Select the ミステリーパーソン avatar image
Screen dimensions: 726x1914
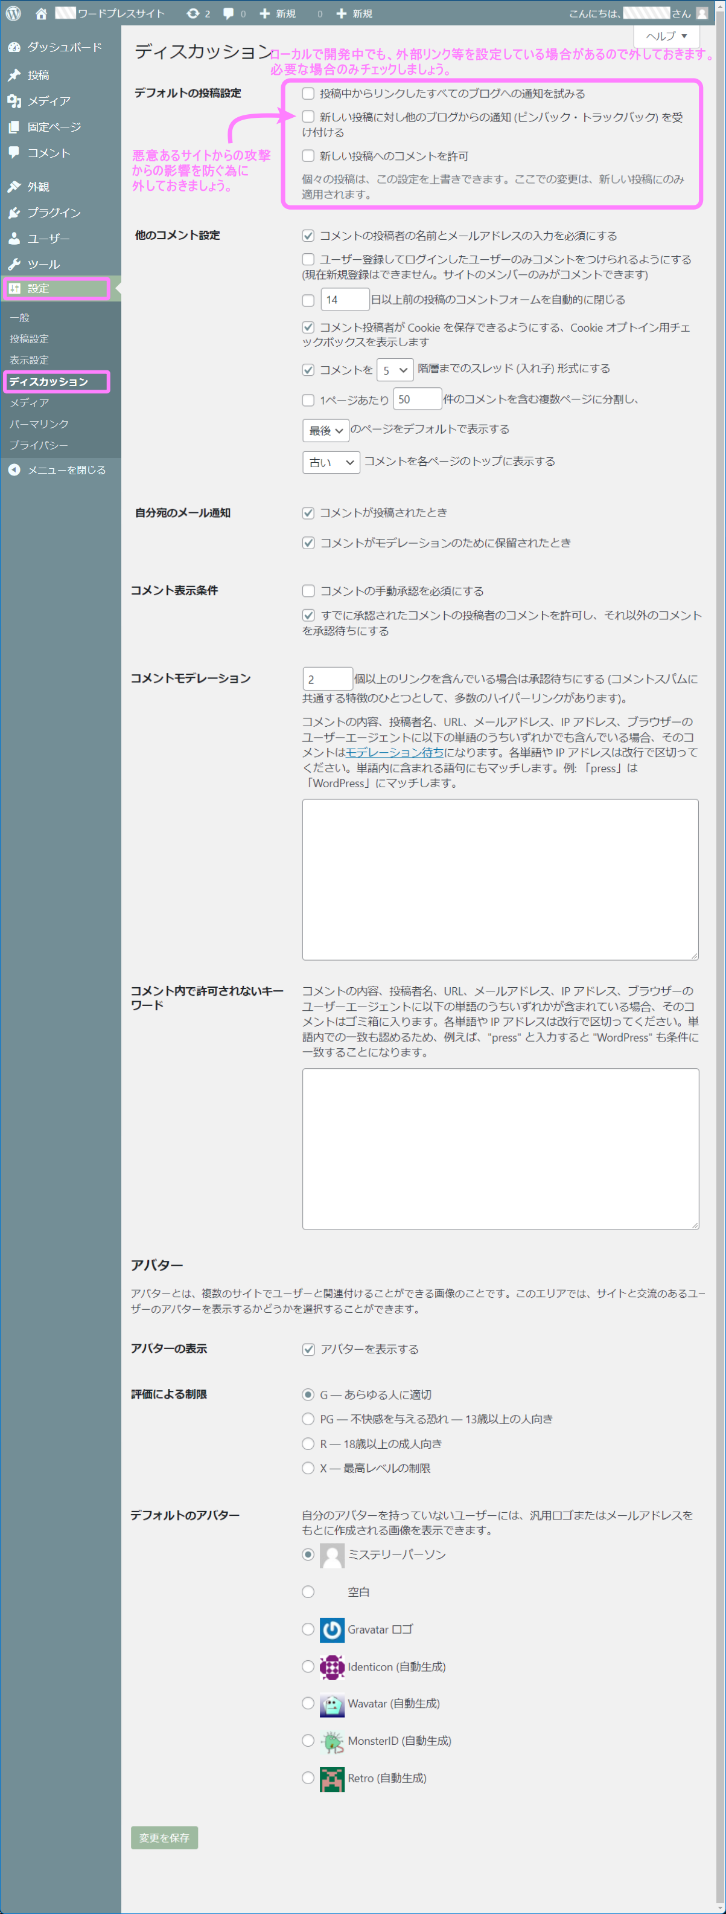point(332,1555)
